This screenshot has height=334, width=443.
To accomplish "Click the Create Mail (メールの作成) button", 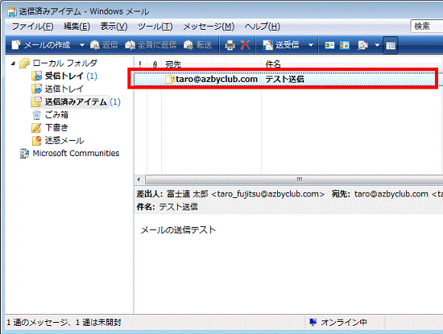I will (x=41, y=45).
